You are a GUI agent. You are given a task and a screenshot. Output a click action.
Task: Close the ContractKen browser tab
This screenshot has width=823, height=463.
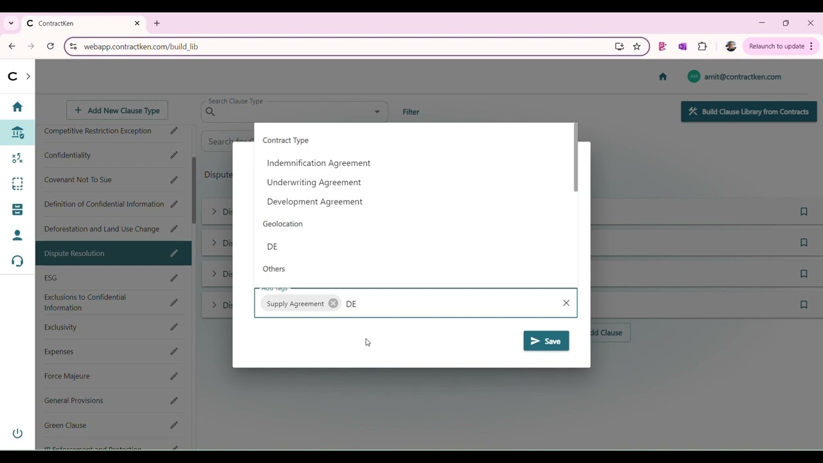(x=137, y=23)
